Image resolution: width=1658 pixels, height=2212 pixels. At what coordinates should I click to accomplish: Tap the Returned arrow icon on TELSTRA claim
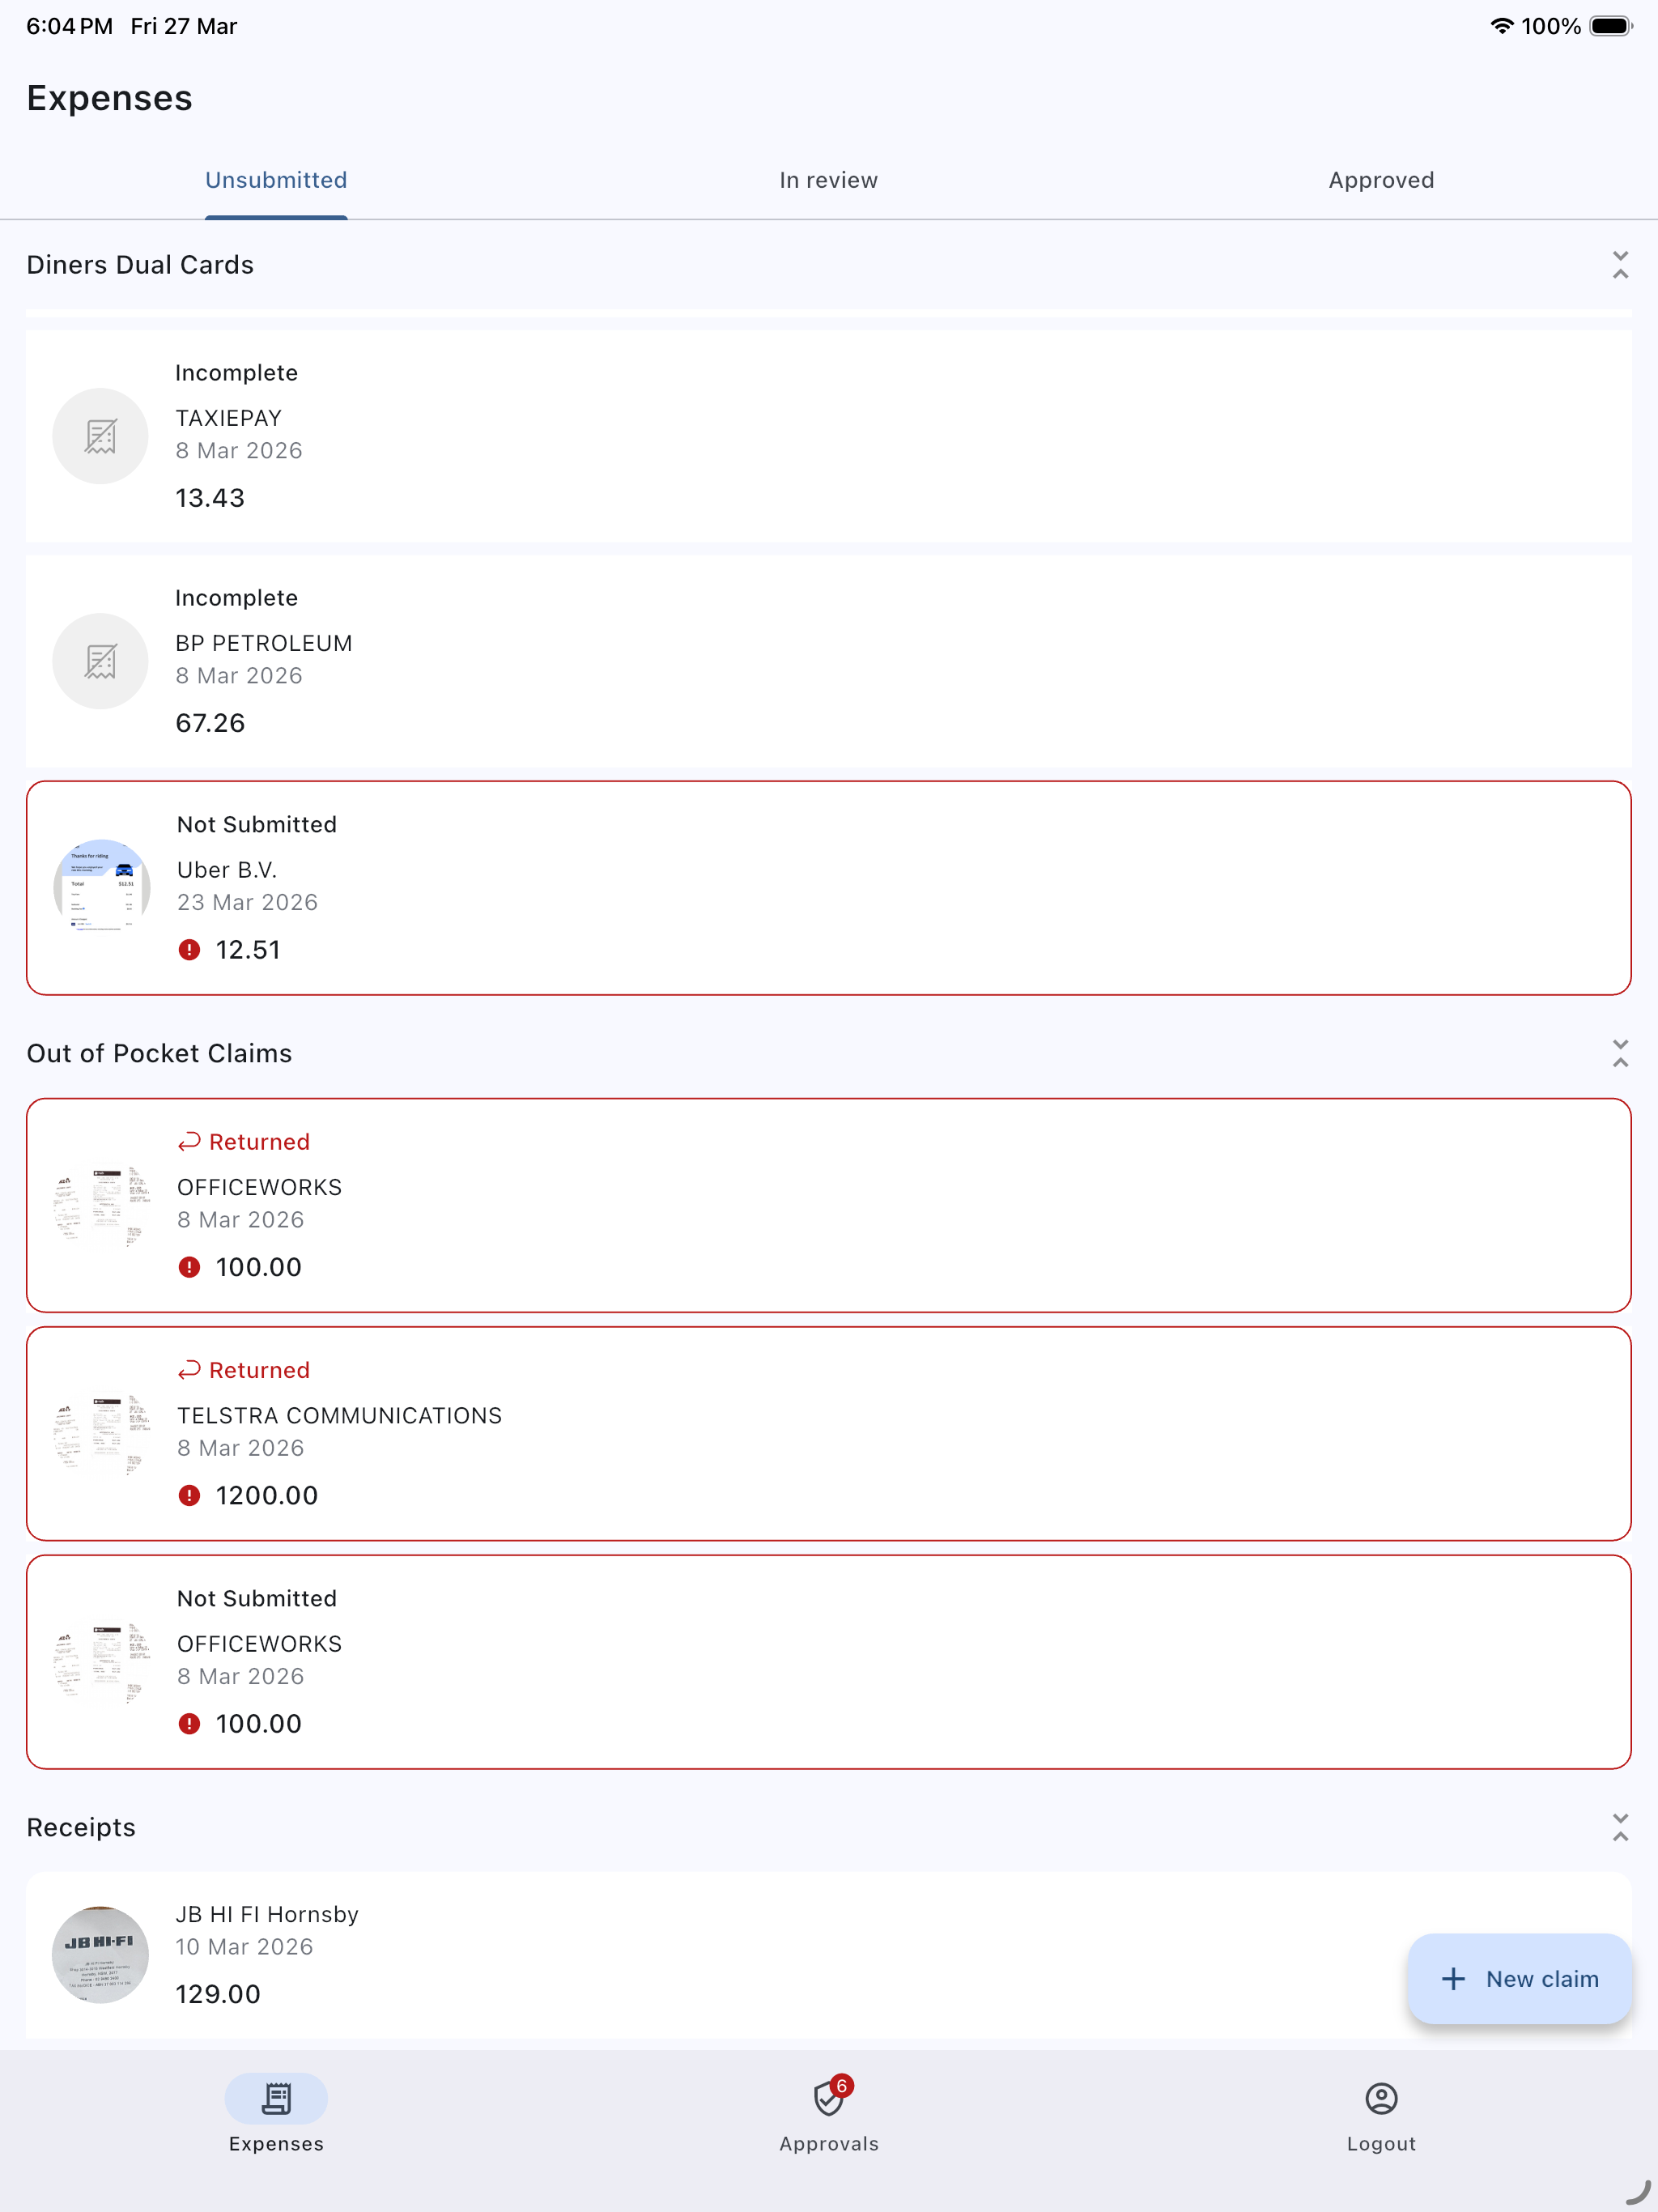[189, 1370]
